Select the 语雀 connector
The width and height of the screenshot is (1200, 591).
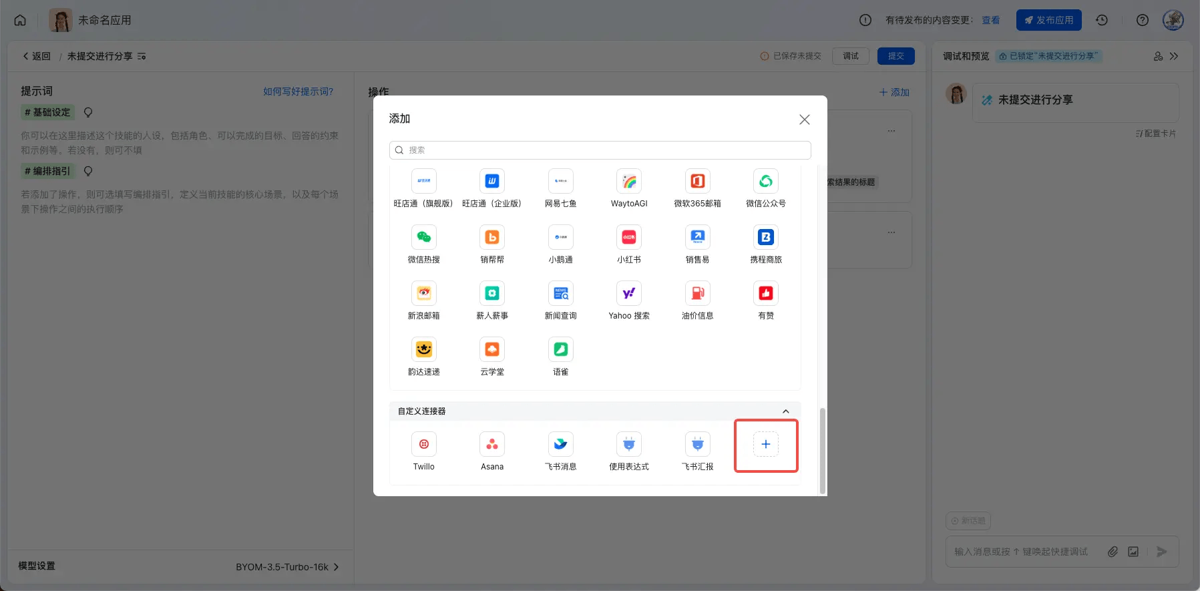coord(561,349)
